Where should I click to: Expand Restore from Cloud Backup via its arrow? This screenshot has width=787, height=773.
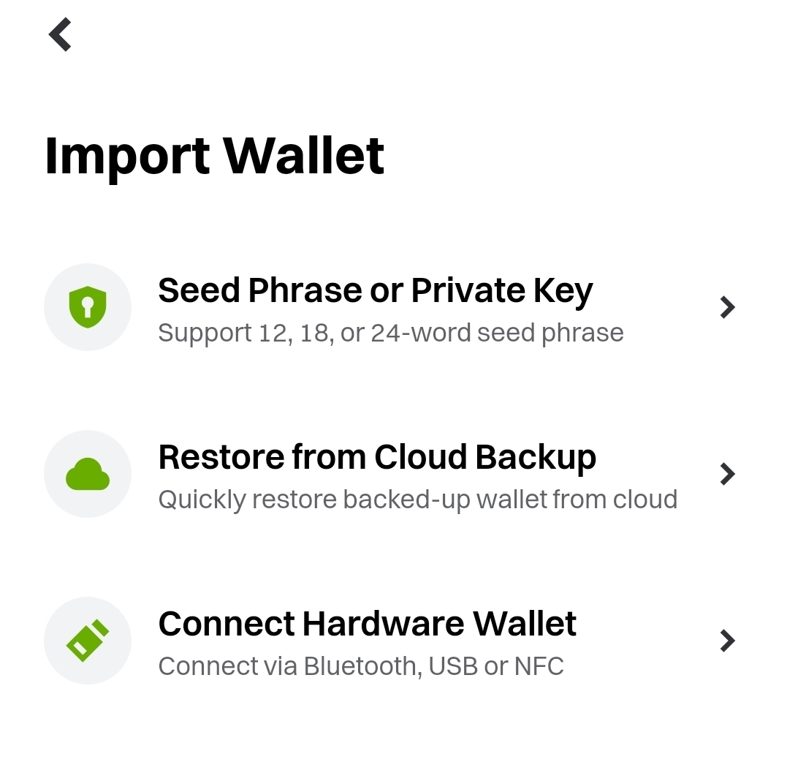(x=727, y=474)
